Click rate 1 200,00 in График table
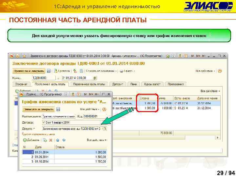The height and width of the screenshot is (177, 236). pos(101,152)
